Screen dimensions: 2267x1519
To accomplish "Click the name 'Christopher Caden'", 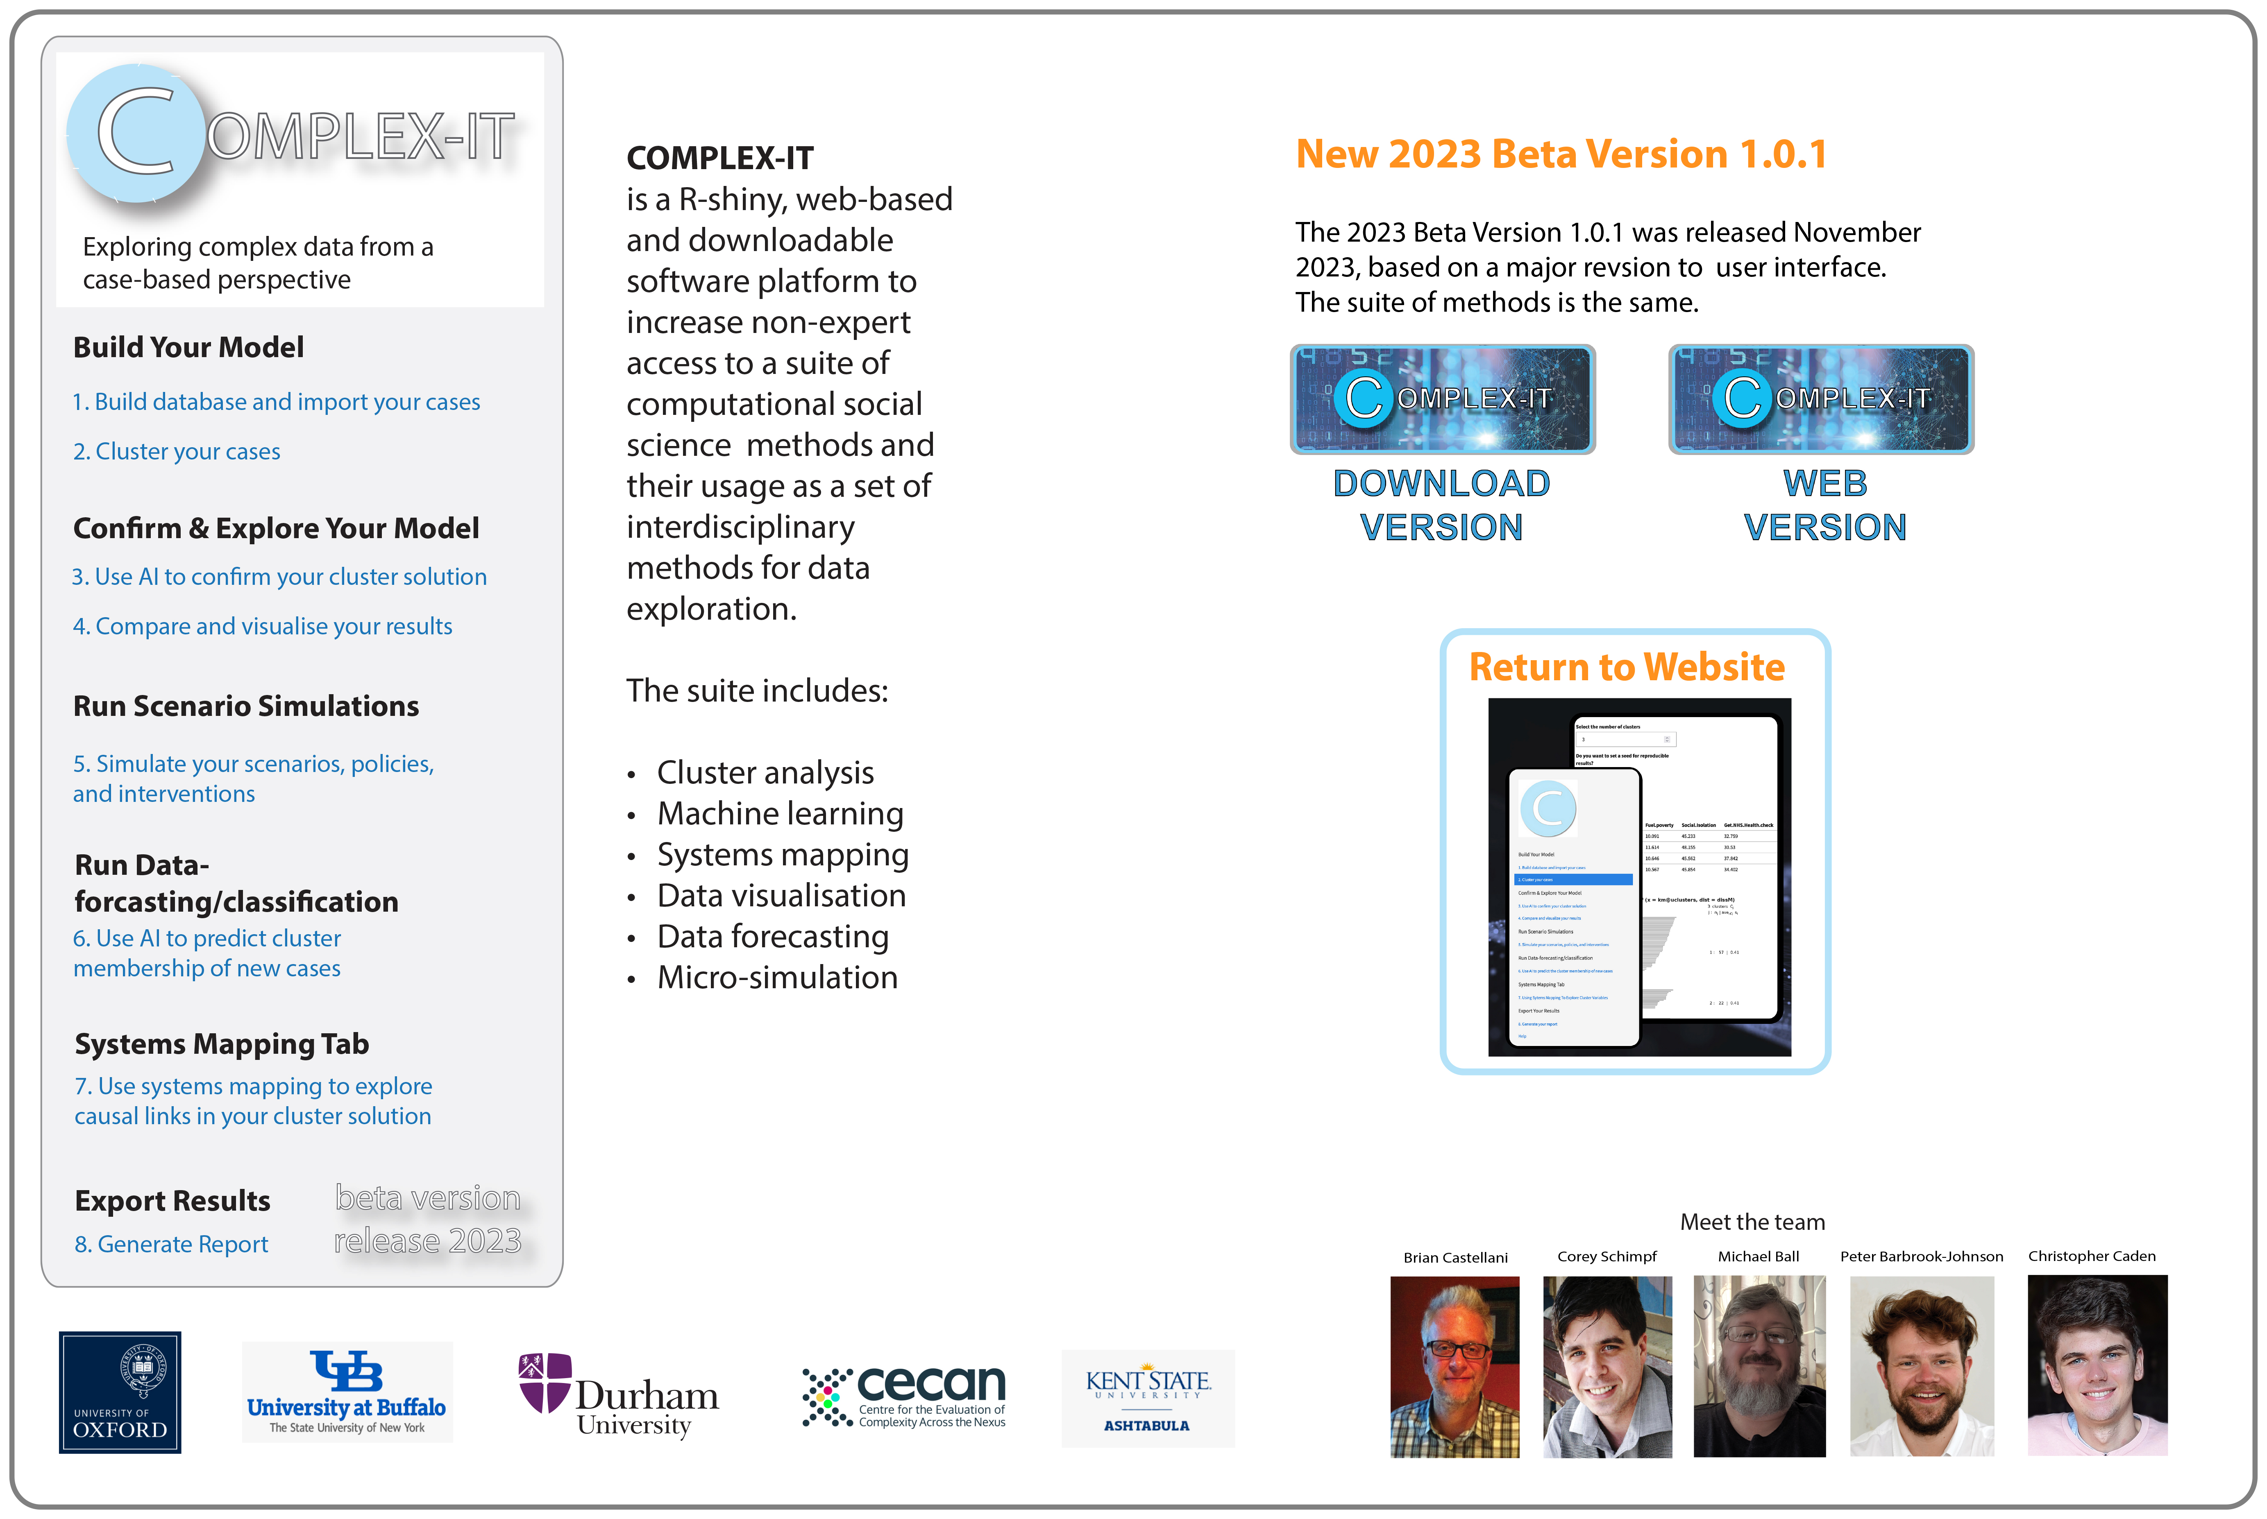I will (2092, 1256).
